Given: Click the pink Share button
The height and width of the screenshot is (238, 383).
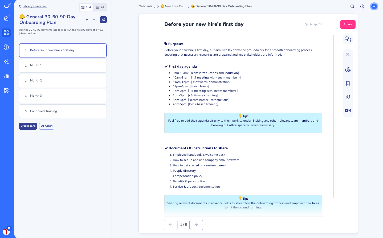Looking at the screenshot, I should click(348, 24).
